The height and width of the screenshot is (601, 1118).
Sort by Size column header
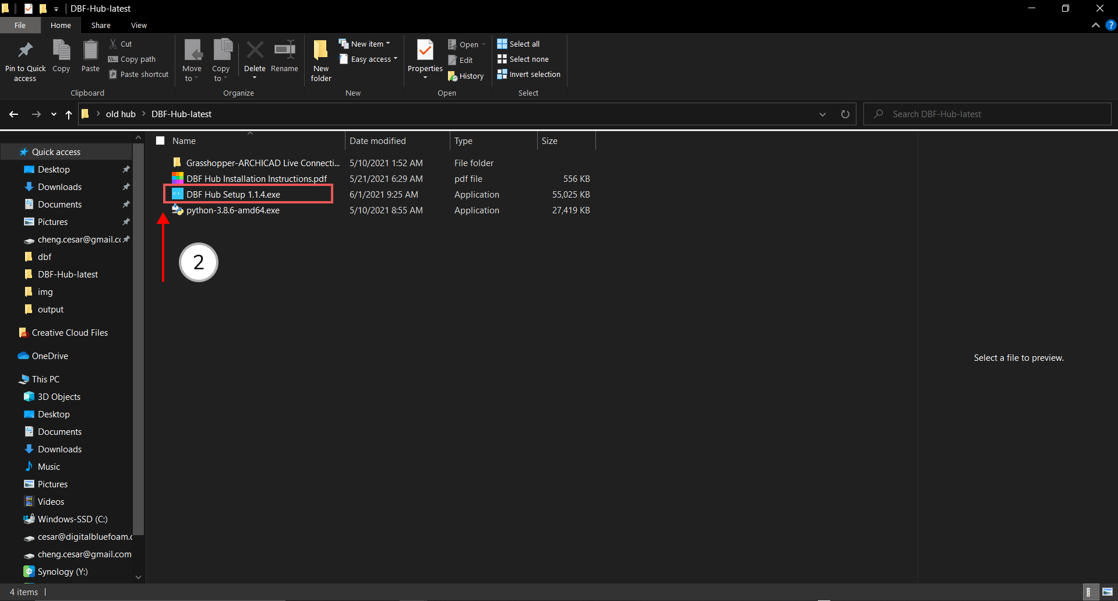(566, 140)
